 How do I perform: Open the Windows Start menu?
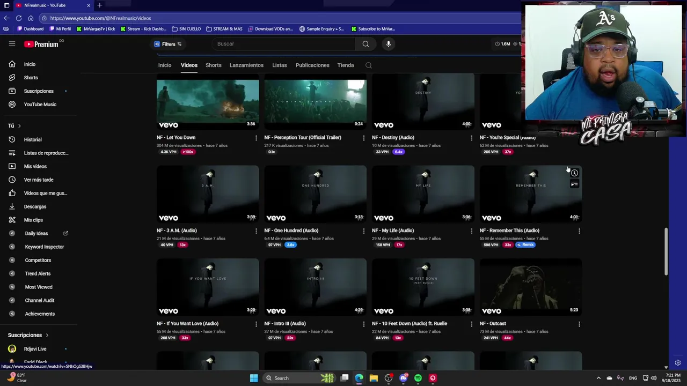254,378
